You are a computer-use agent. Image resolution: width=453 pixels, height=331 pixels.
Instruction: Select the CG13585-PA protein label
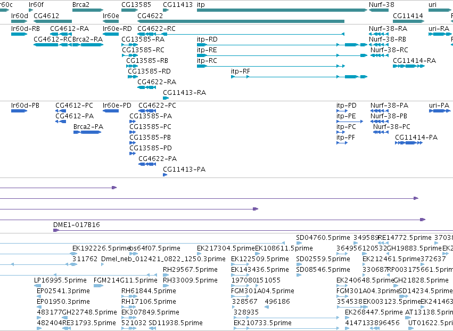(151, 116)
